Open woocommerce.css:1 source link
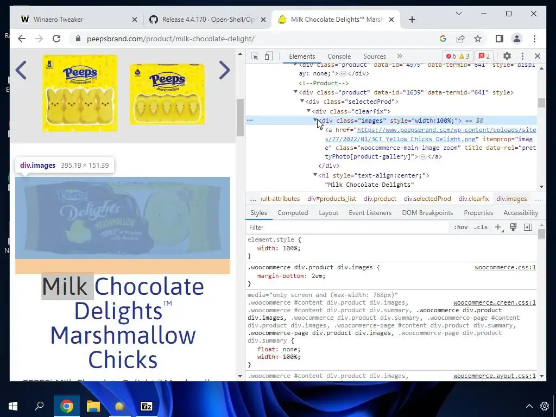The image size is (556, 417). [x=506, y=267]
